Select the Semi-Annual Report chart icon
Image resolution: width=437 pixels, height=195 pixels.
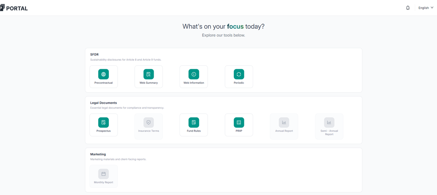pos(329,122)
